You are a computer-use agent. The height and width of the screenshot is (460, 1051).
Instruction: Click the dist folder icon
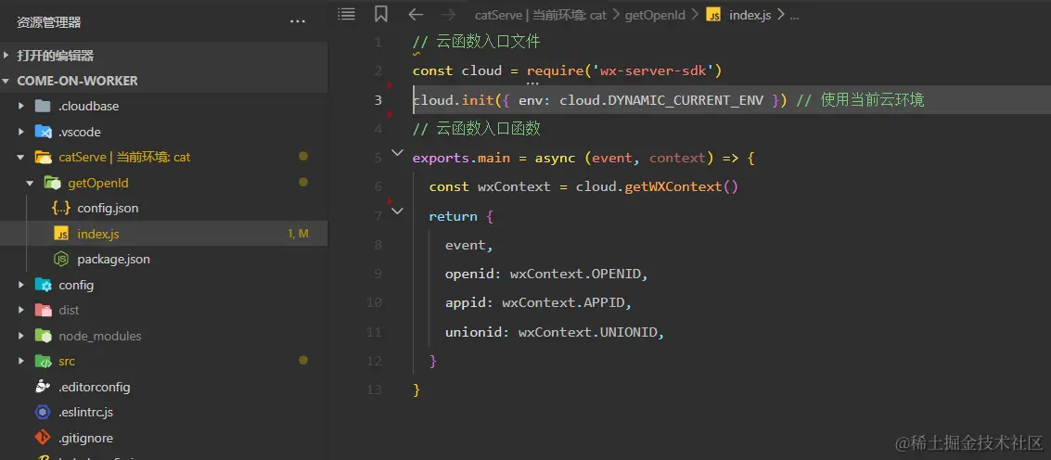[x=43, y=311]
